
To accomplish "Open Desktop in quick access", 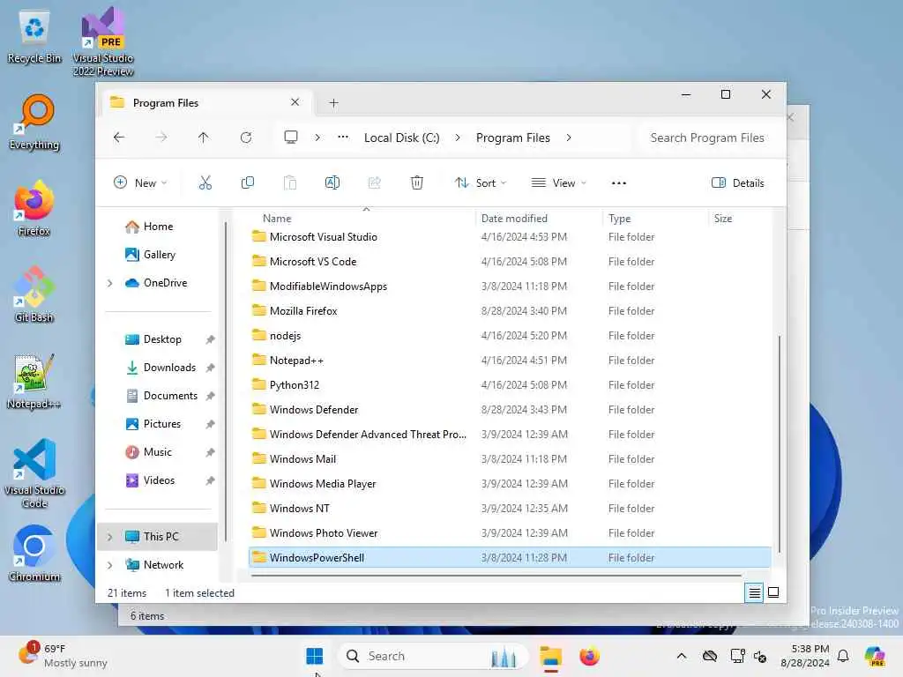I will [x=162, y=339].
